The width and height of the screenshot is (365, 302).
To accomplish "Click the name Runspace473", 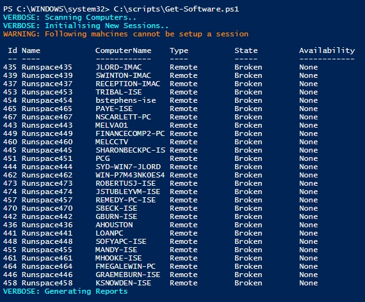I will click(47, 183).
